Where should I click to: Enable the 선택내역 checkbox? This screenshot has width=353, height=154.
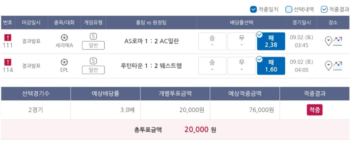[x=289, y=9]
